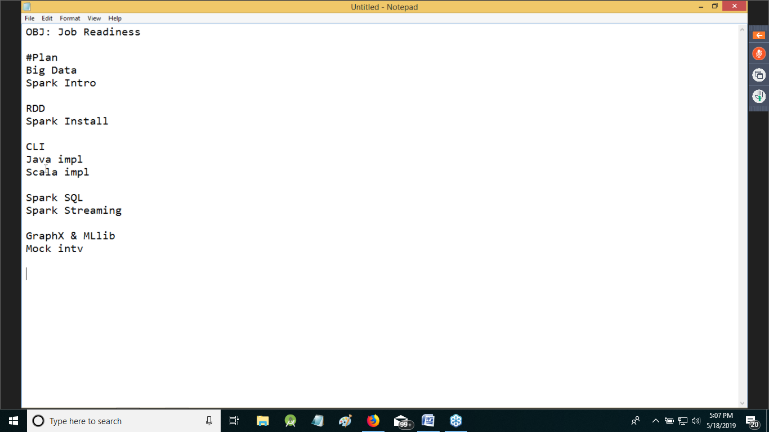Open File Explorer from the taskbar
This screenshot has width=769, height=432.
click(263, 421)
